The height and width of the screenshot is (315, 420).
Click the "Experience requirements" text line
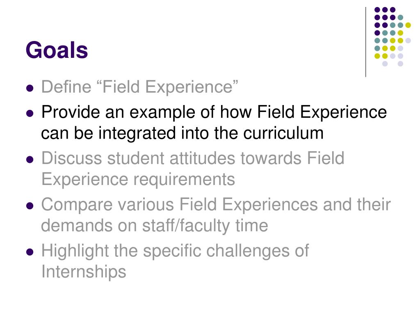(138, 179)
